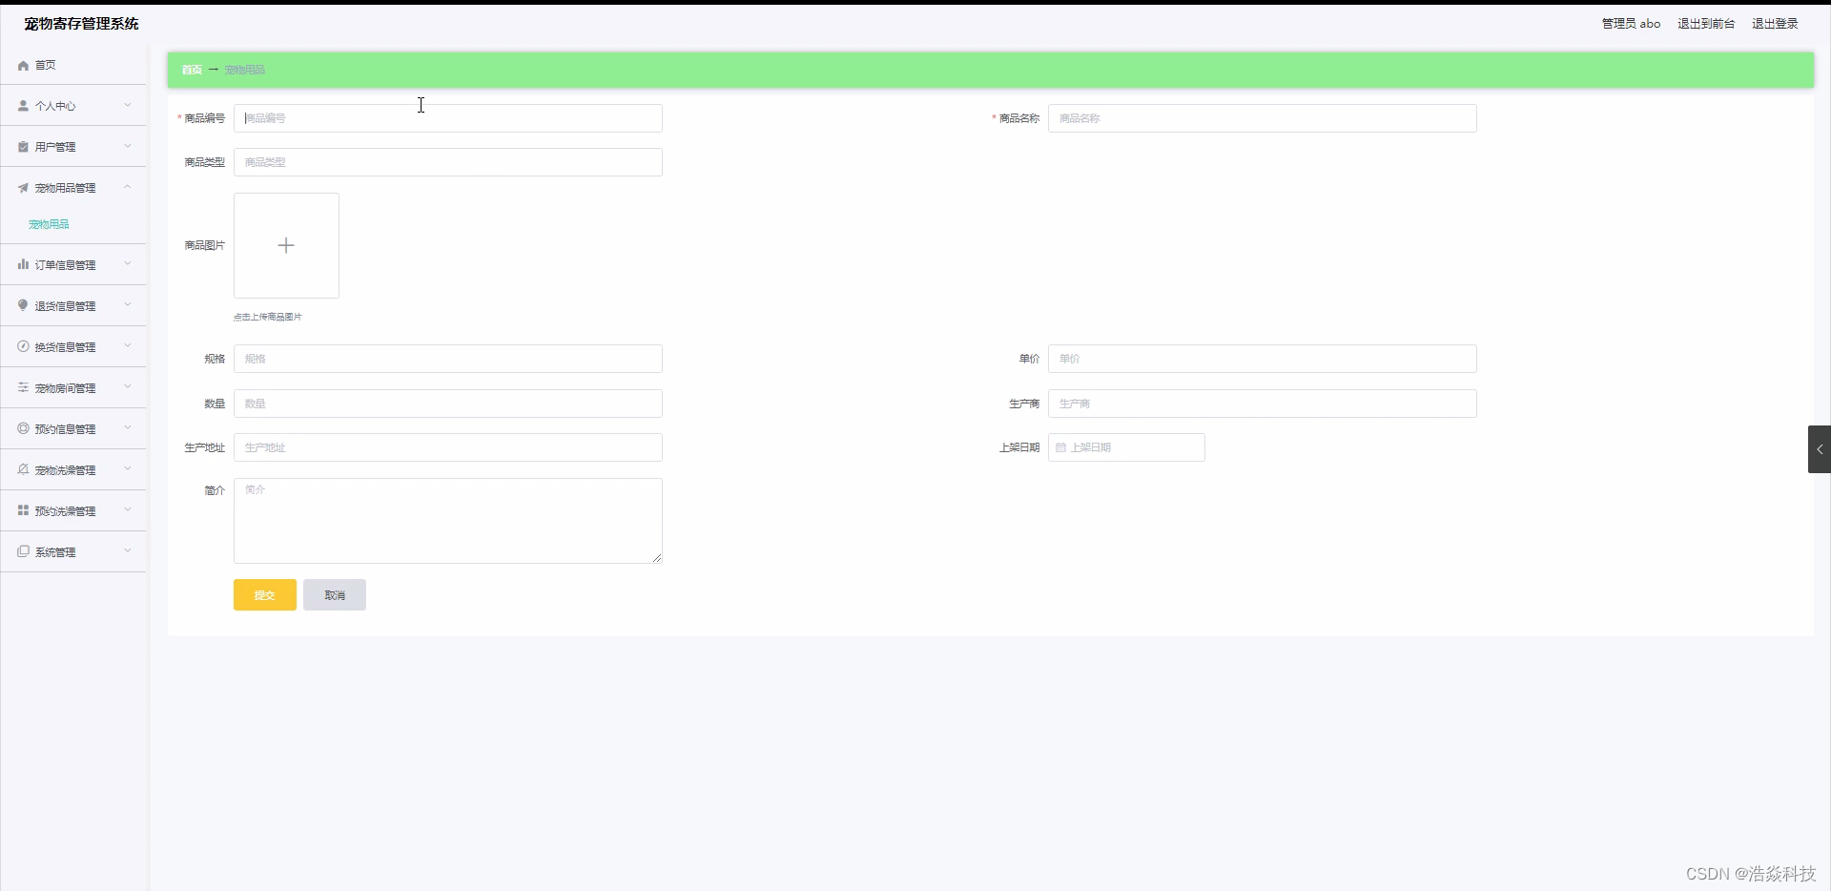
Task: Expand the 宠物房间管理 chevron
Action: coord(128,386)
